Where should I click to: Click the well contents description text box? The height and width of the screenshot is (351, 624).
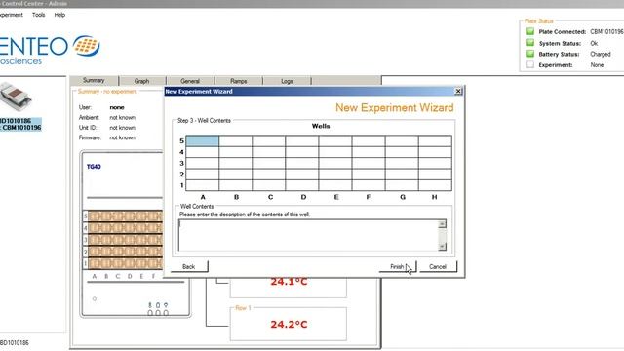pyautogui.click(x=308, y=235)
